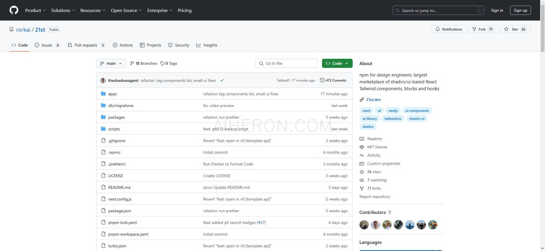Open next.config.js file
The width and height of the screenshot is (545, 251).
[x=120, y=199]
